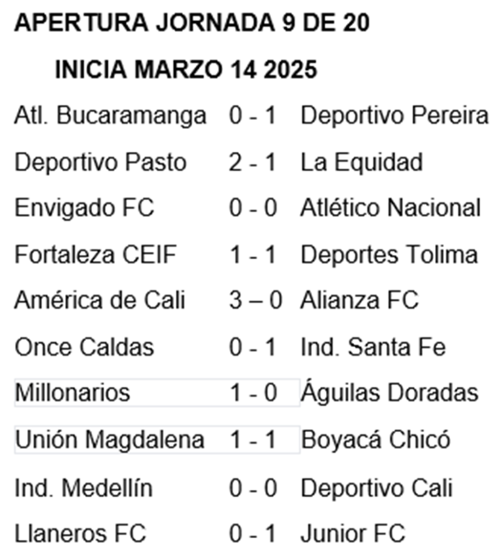Image resolution: width=500 pixels, height=559 pixels.
Task: Click the América de Cali name
Action: pos(100,300)
